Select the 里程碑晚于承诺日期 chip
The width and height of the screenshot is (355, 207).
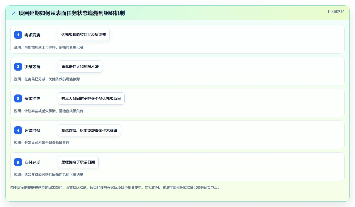[78, 162]
